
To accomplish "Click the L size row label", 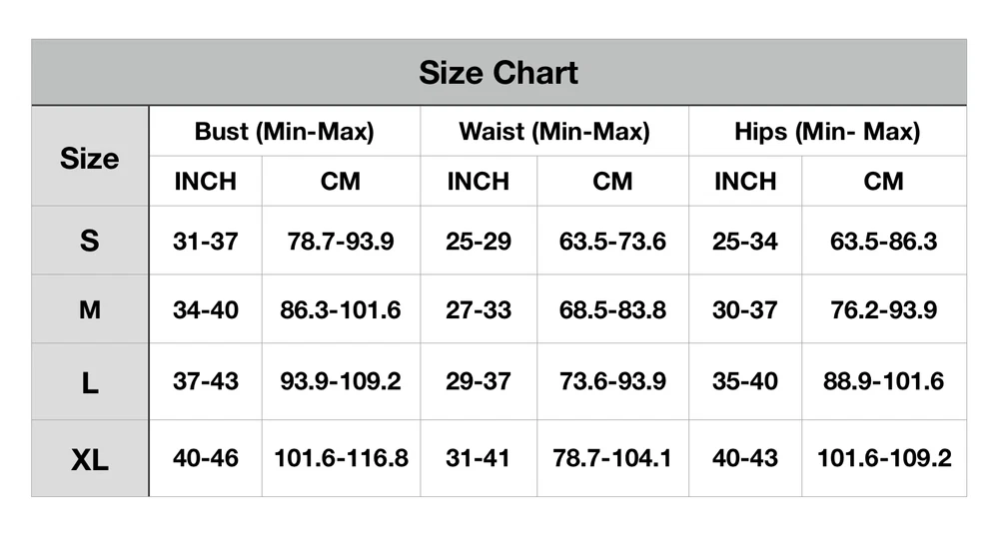I will [x=90, y=382].
